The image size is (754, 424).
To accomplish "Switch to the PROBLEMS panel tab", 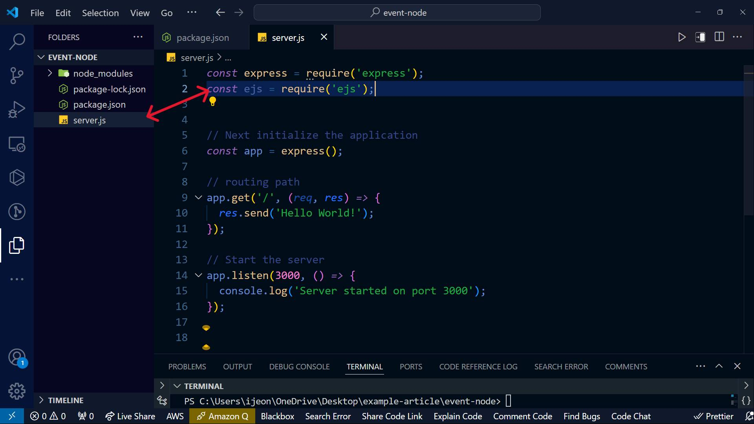I will pyautogui.click(x=187, y=367).
